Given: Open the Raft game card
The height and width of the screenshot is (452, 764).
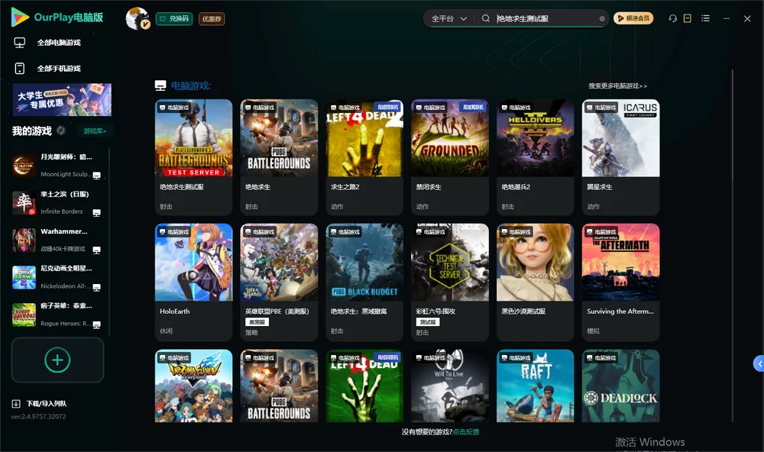Looking at the screenshot, I should point(535,386).
